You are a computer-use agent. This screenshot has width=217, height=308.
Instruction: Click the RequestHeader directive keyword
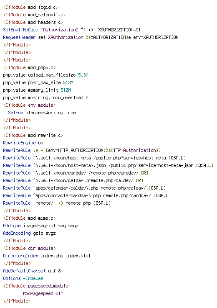tap(19, 37)
